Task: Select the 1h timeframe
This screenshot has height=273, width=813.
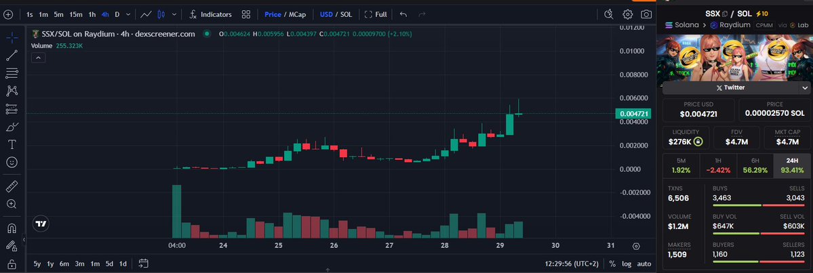Action: 92,14
